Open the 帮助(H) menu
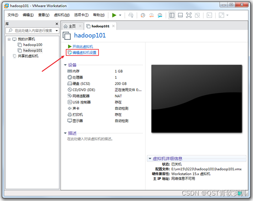 [99, 15]
